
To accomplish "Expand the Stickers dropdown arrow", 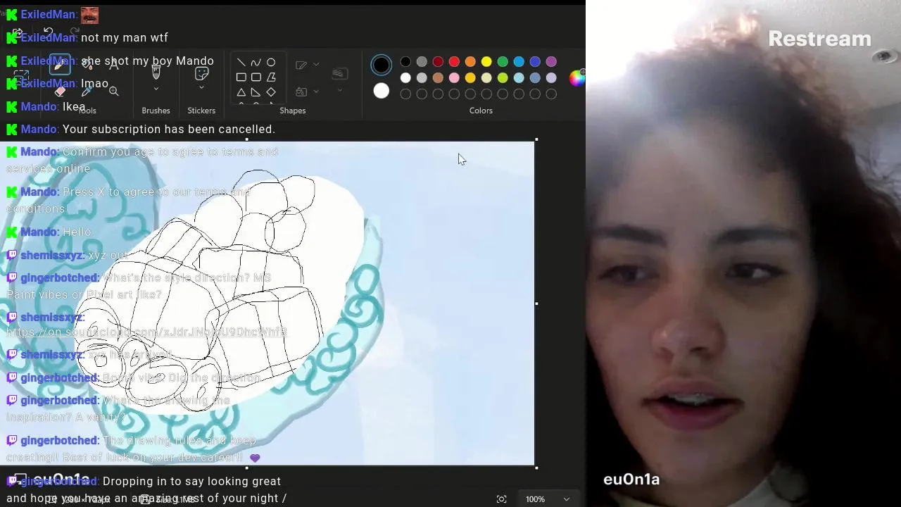I will (x=201, y=88).
